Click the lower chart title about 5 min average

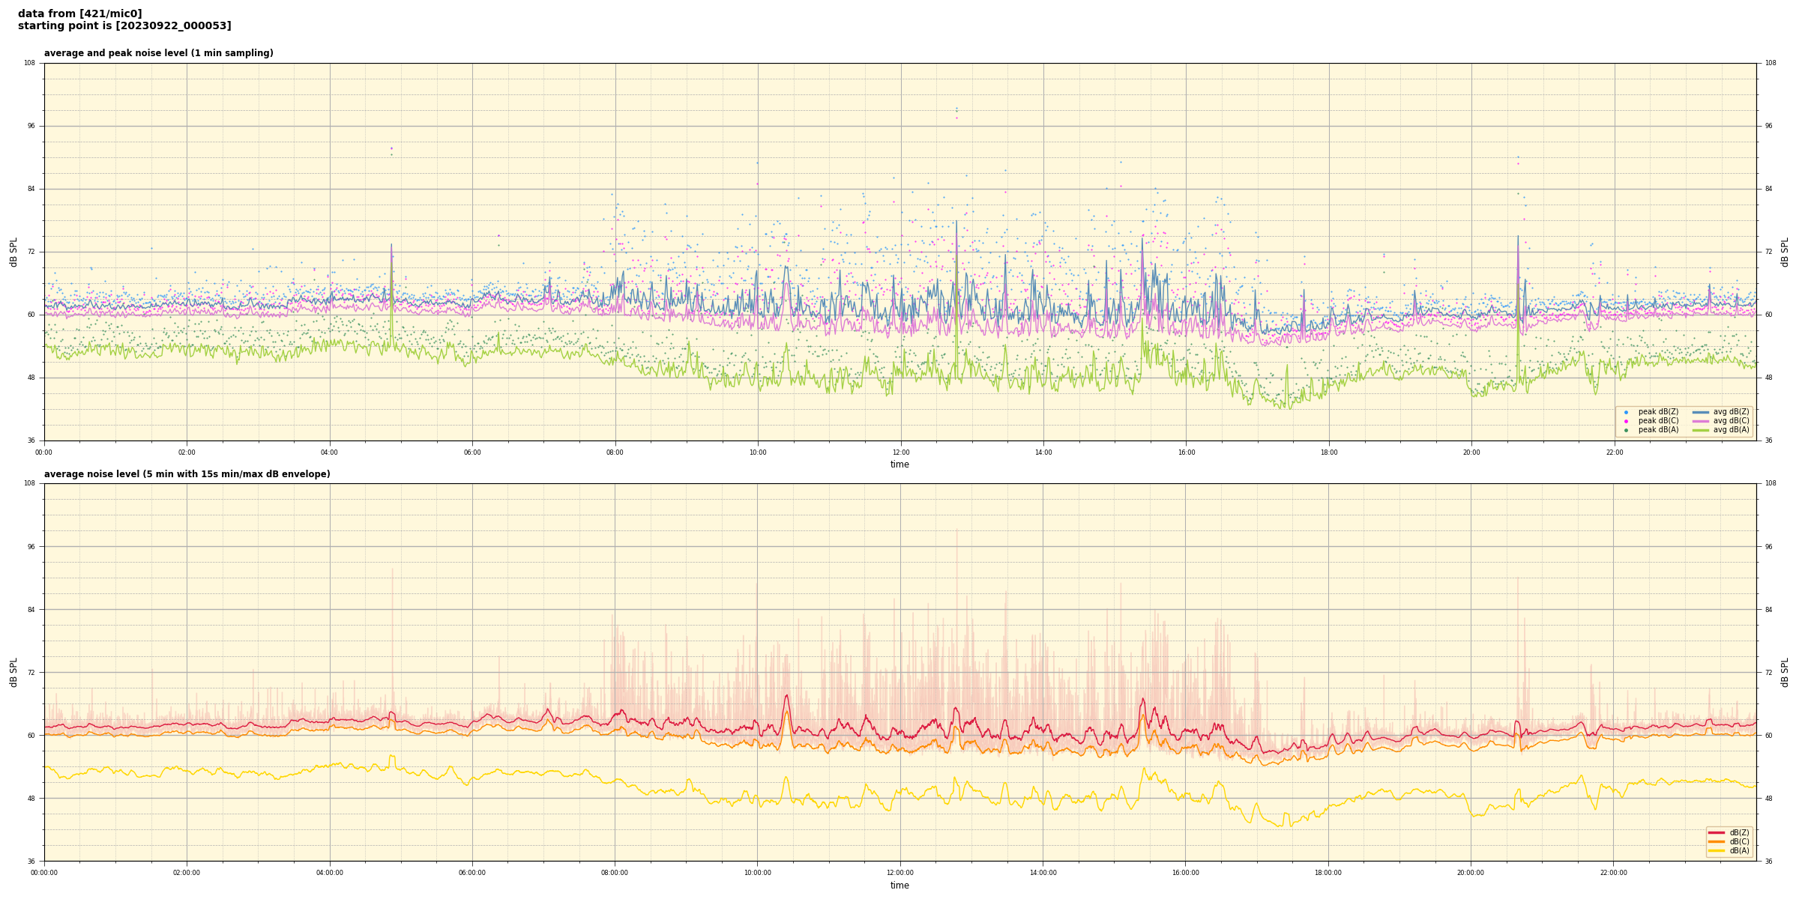click(x=187, y=474)
